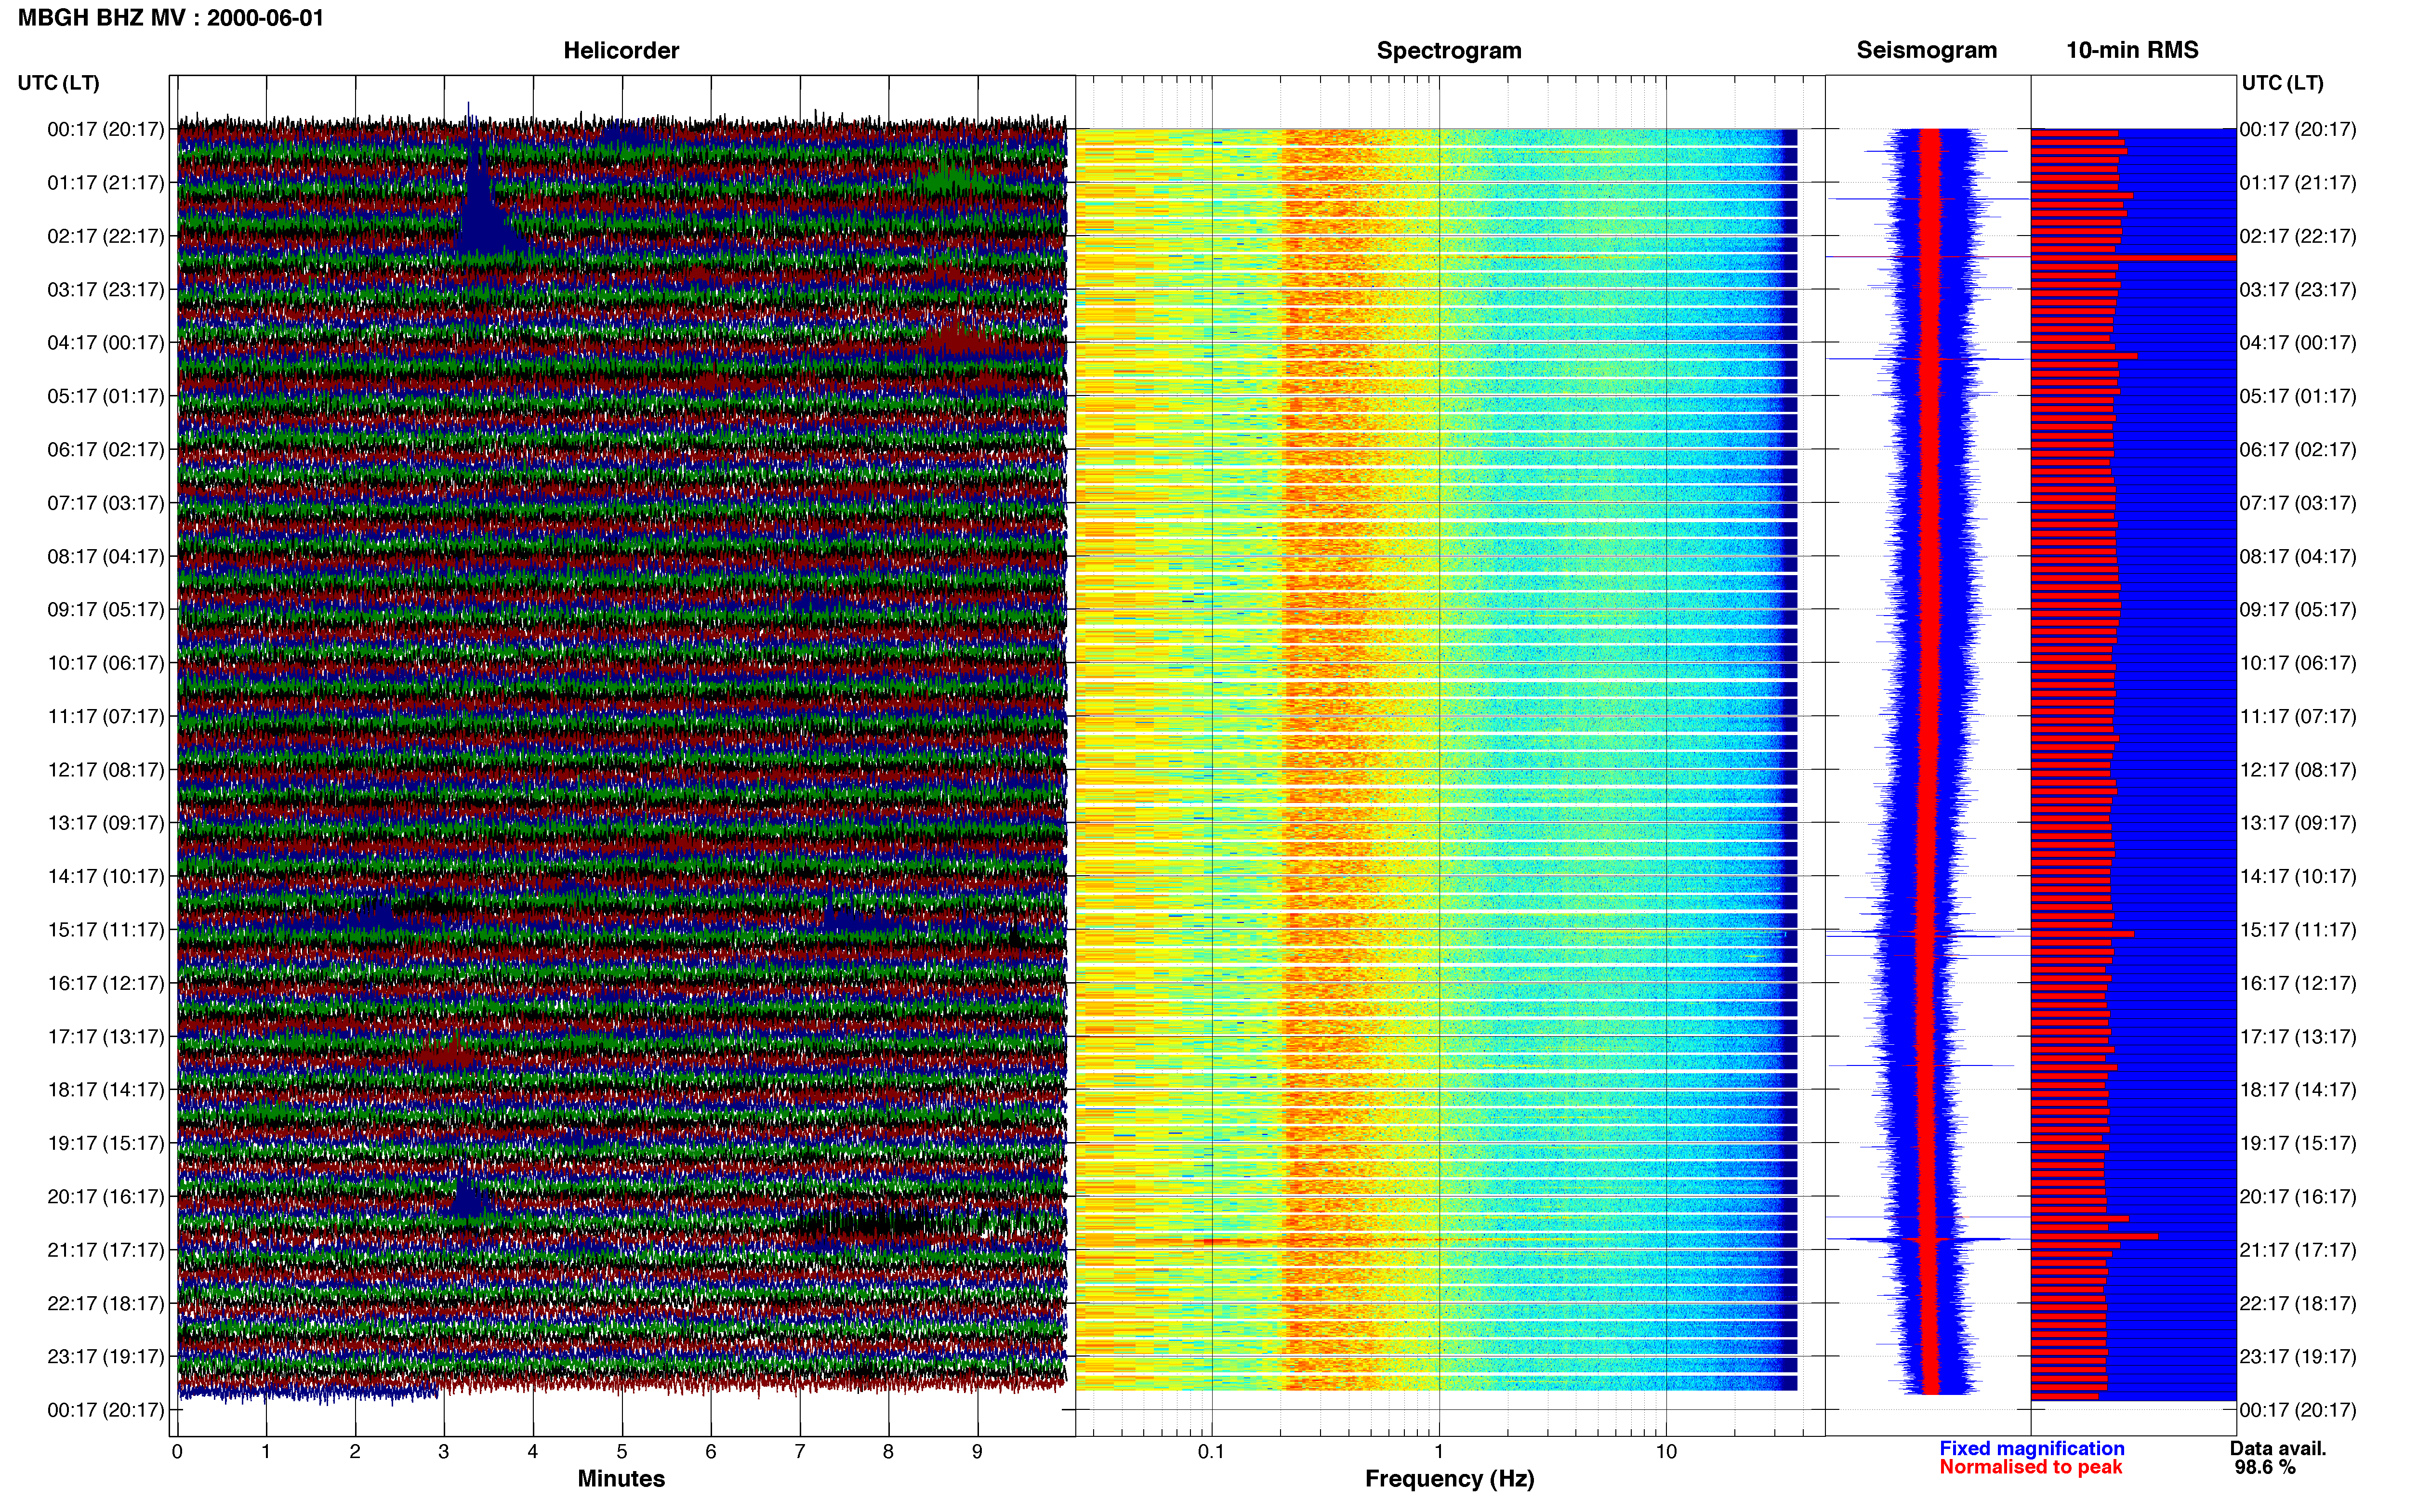Click the 'UTC (LT)' header on the left axis
The image size is (2418, 1512).
[58, 83]
